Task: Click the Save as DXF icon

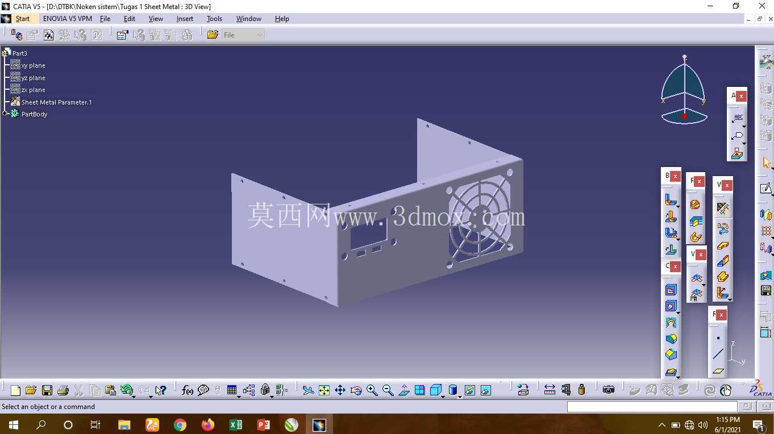Action: pyautogui.click(x=767, y=290)
